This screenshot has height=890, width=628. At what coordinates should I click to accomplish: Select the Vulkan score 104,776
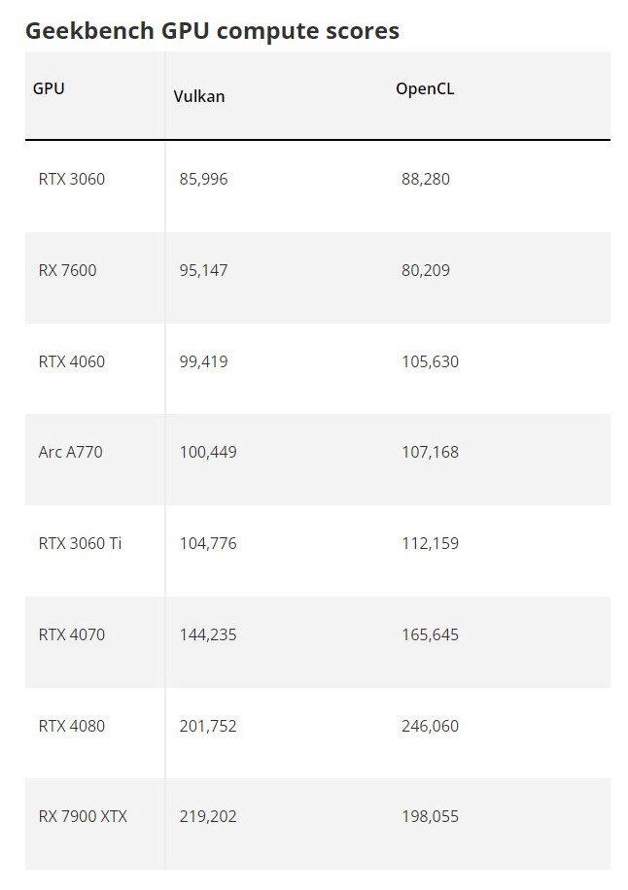[x=208, y=544]
